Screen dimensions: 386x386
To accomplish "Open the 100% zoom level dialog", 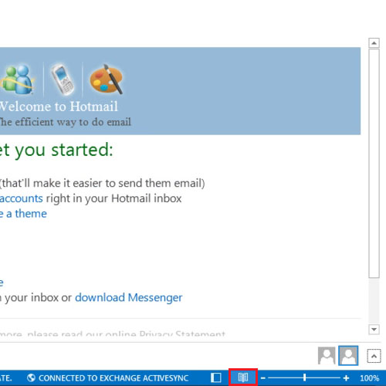I will (370, 378).
